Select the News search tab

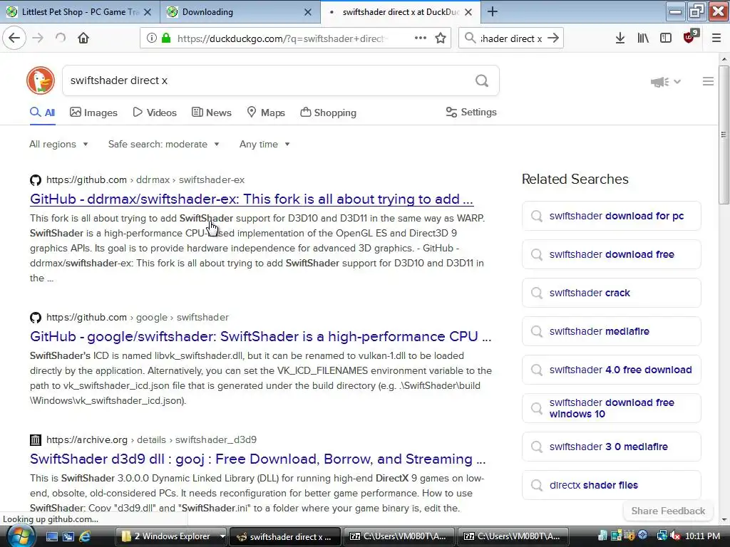(x=211, y=113)
